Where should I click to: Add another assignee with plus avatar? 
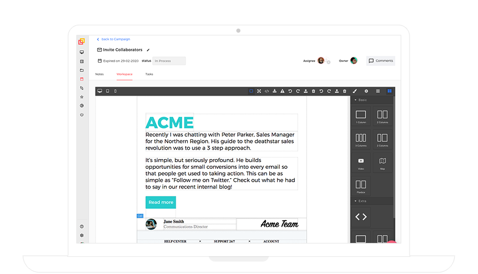click(x=327, y=61)
